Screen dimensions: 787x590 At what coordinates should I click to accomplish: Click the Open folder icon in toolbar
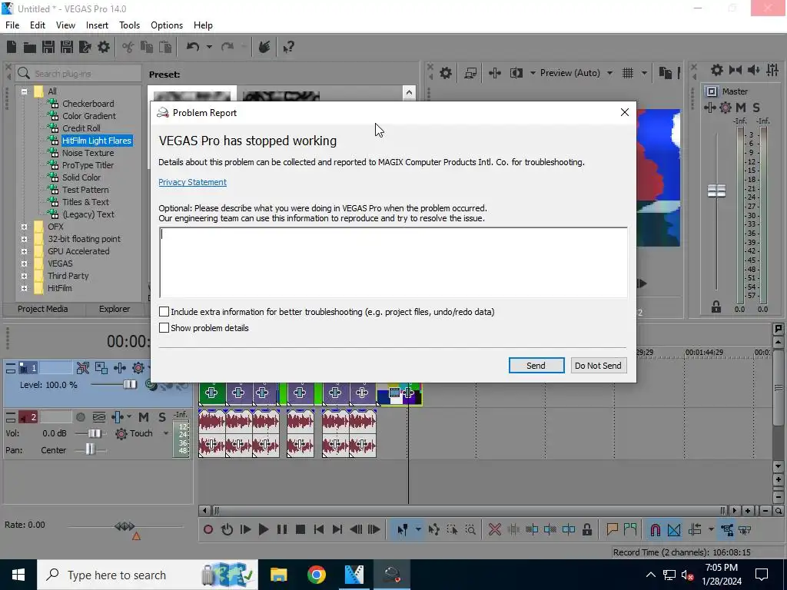click(x=30, y=47)
